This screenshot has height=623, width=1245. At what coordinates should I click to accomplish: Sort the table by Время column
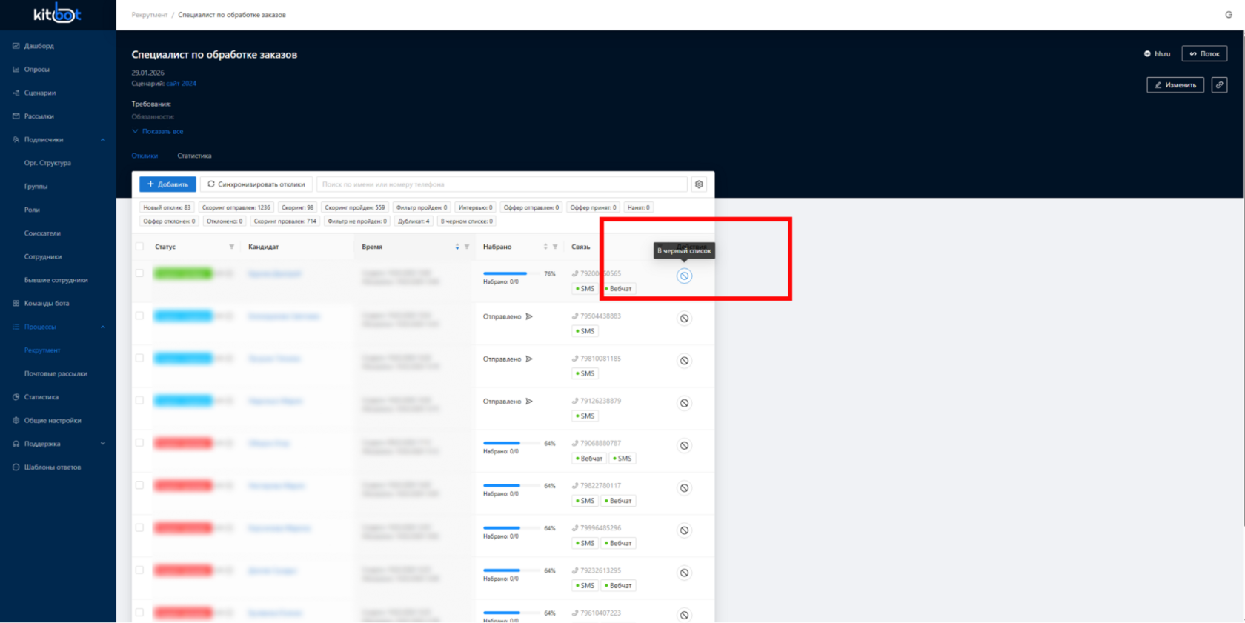[x=457, y=247]
